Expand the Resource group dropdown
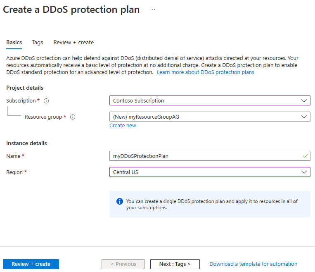The height and width of the screenshot is (272, 315). (206, 117)
